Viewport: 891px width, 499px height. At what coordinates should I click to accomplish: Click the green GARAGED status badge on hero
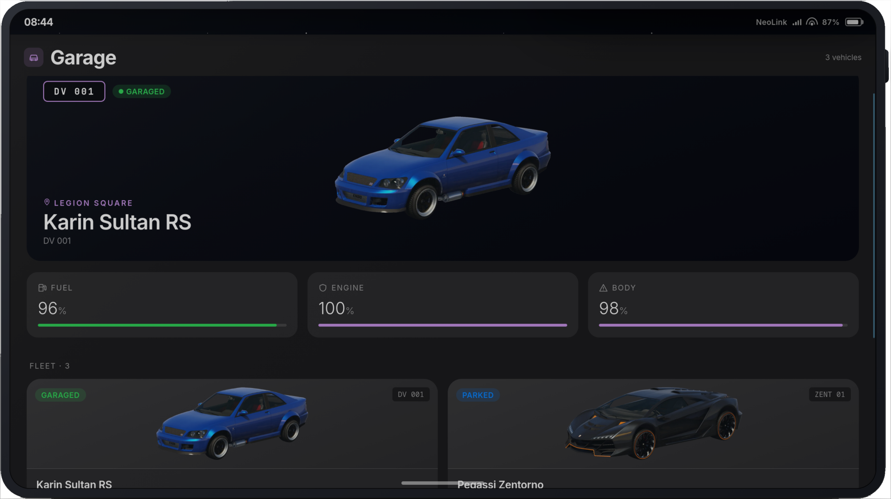click(142, 91)
